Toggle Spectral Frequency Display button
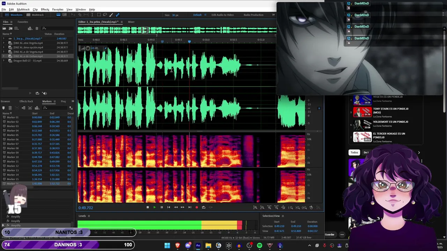 coord(58,15)
